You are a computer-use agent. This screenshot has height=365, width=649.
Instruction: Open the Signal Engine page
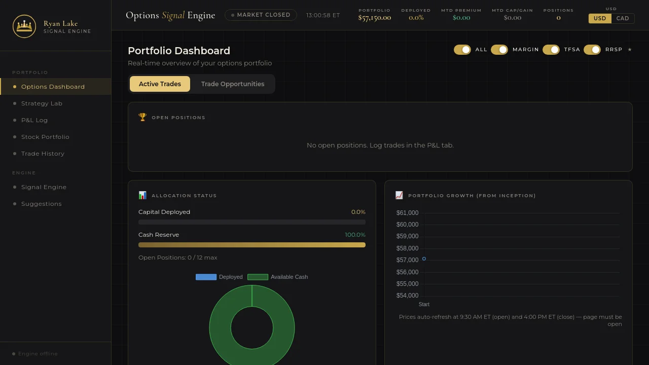click(x=44, y=187)
